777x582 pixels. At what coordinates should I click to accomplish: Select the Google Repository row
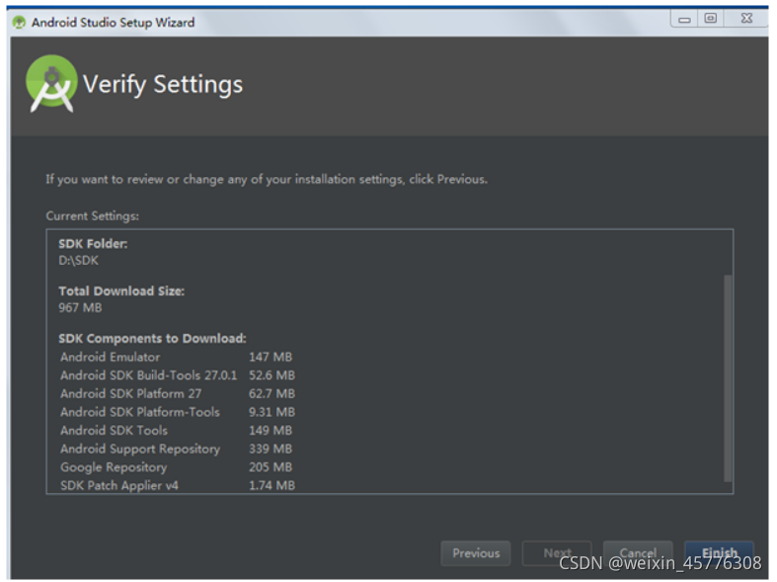pyautogui.click(x=177, y=467)
